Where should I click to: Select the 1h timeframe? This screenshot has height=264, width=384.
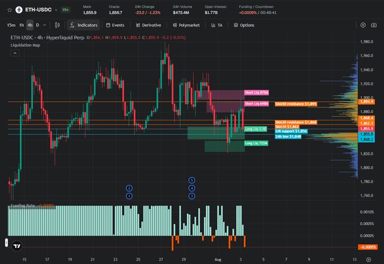coord(21,25)
